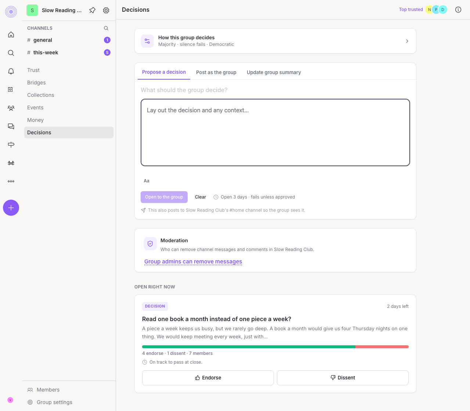Image resolution: width=470 pixels, height=411 pixels.
Task: Open group settings gear in header
Action: point(106,10)
